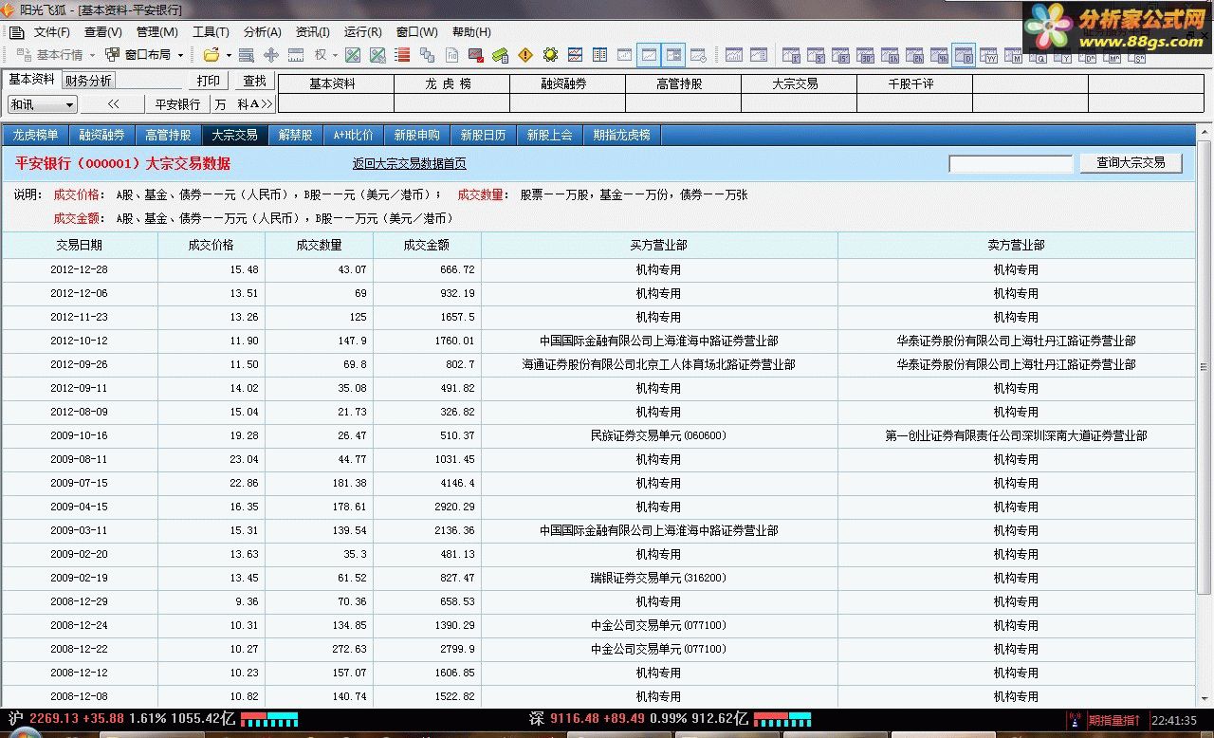Open the 帮助(H) menu
The height and width of the screenshot is (738, 1214).
(471, 32)
